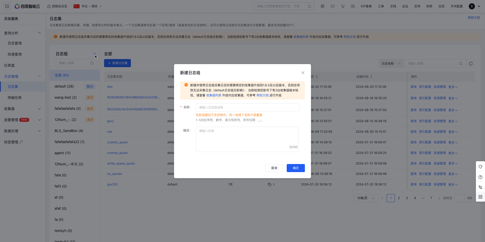Collapse the 日志管理 section
The width and height of the screenshot is (485, 242).
(x=39, y=76)
